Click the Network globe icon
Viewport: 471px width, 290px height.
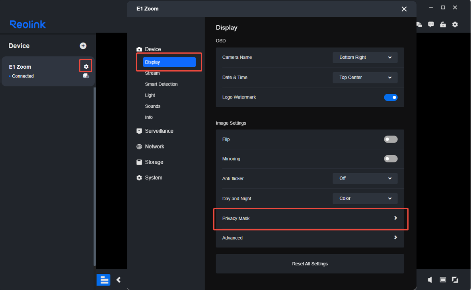point(139,147)
